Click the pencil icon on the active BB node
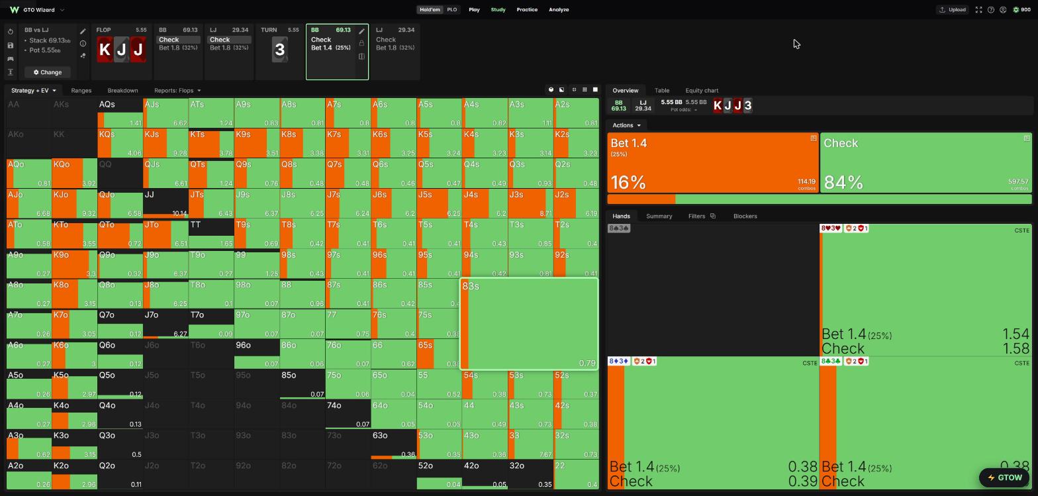 361,31
